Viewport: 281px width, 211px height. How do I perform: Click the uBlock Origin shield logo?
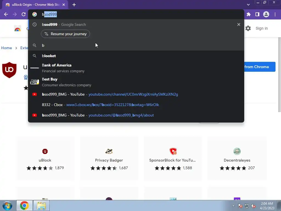tap(9, 70)
